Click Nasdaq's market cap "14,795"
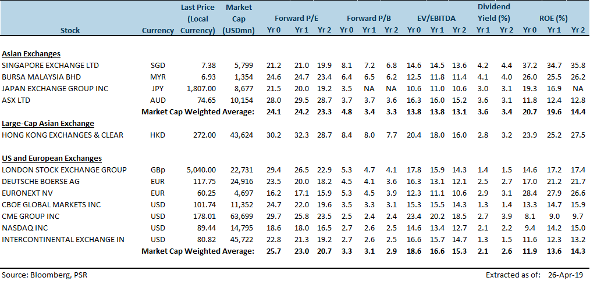 tap(243, 228)
